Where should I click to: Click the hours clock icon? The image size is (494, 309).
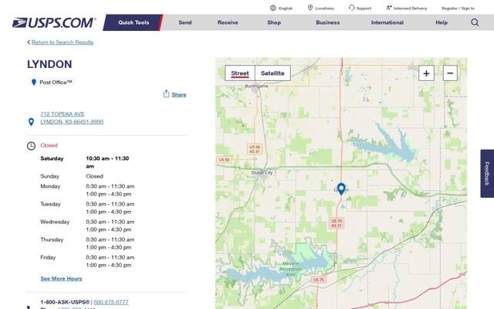point(31,146)
